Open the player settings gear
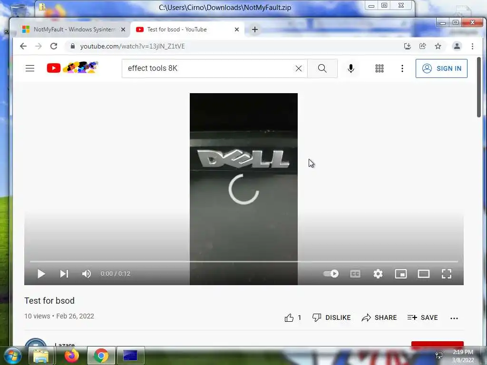 [378, 274]
